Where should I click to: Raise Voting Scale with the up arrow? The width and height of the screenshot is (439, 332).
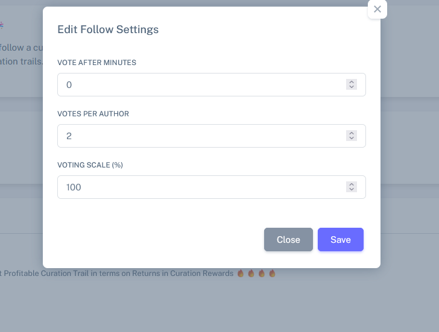click(x=352, y=184)
